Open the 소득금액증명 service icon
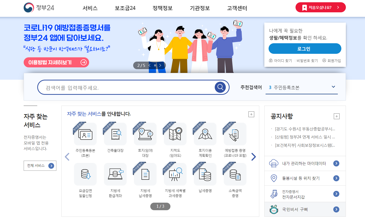 [x=235, y=174]
